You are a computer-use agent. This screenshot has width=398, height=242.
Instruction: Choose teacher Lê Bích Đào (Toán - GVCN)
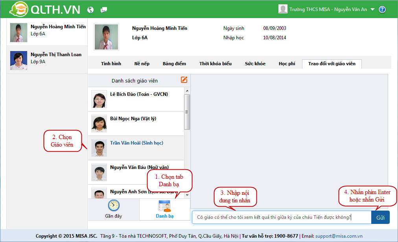pyautogui.click(x=136, y=99)
